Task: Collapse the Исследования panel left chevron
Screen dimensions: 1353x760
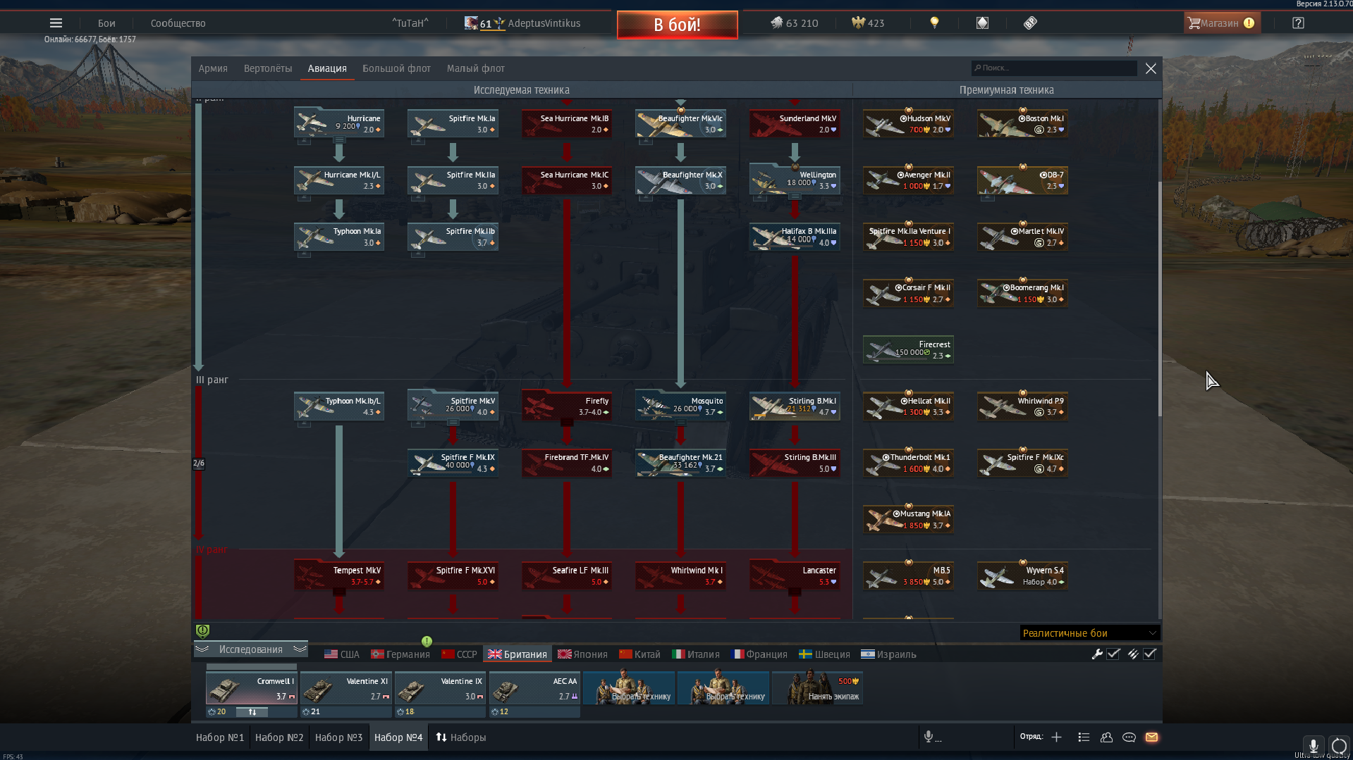Action: [202, 649]
